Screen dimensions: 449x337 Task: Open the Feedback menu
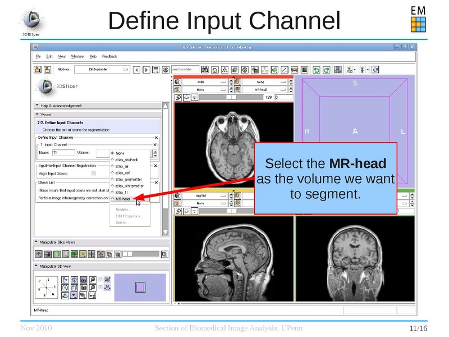(x=109, y=57)
